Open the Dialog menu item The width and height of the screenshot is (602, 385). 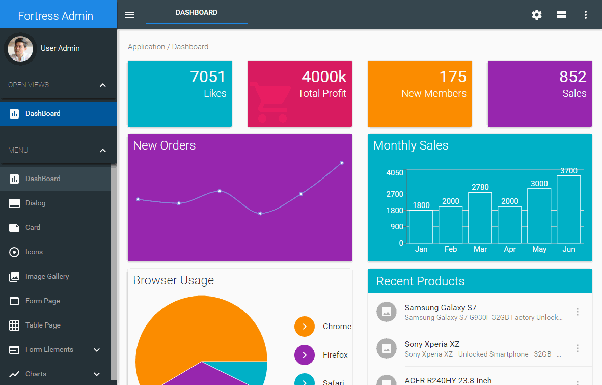pyautogui.click(x=36, y=203)
